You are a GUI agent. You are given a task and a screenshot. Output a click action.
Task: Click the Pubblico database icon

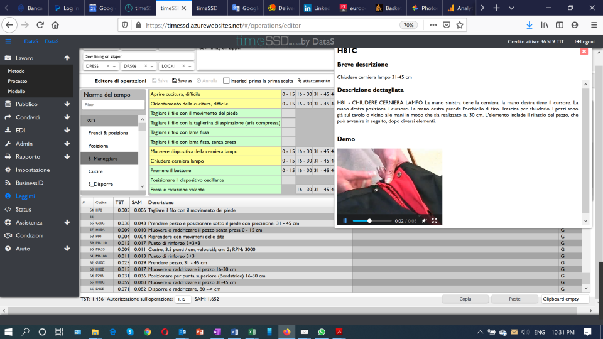pyautogui.click(x=8, y=104)
